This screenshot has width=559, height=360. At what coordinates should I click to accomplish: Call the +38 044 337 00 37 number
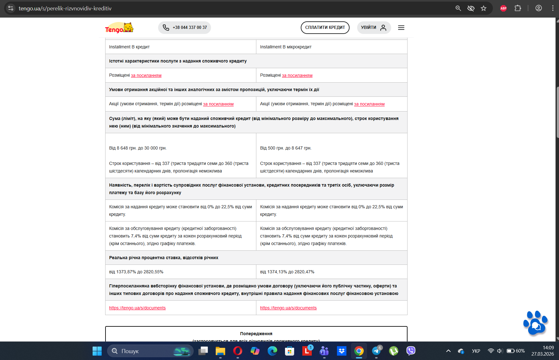coord(185,28)
